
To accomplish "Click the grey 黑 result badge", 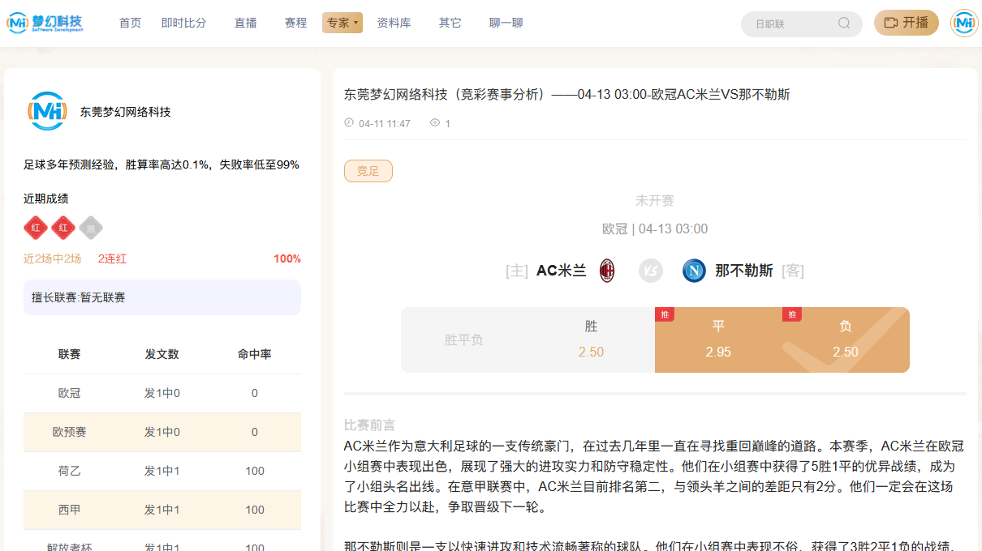I will click(x=91, y=228).
